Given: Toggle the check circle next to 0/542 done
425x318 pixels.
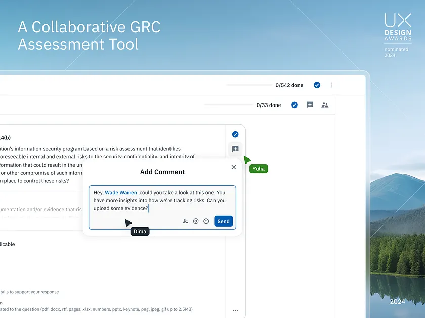Looking at the screenshot, I should tap(317, 85).
